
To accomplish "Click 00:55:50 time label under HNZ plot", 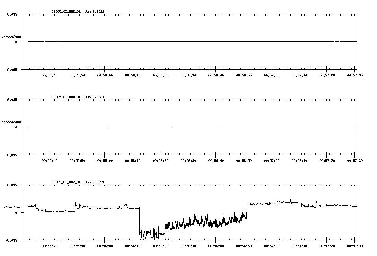I will coord(77,246).
